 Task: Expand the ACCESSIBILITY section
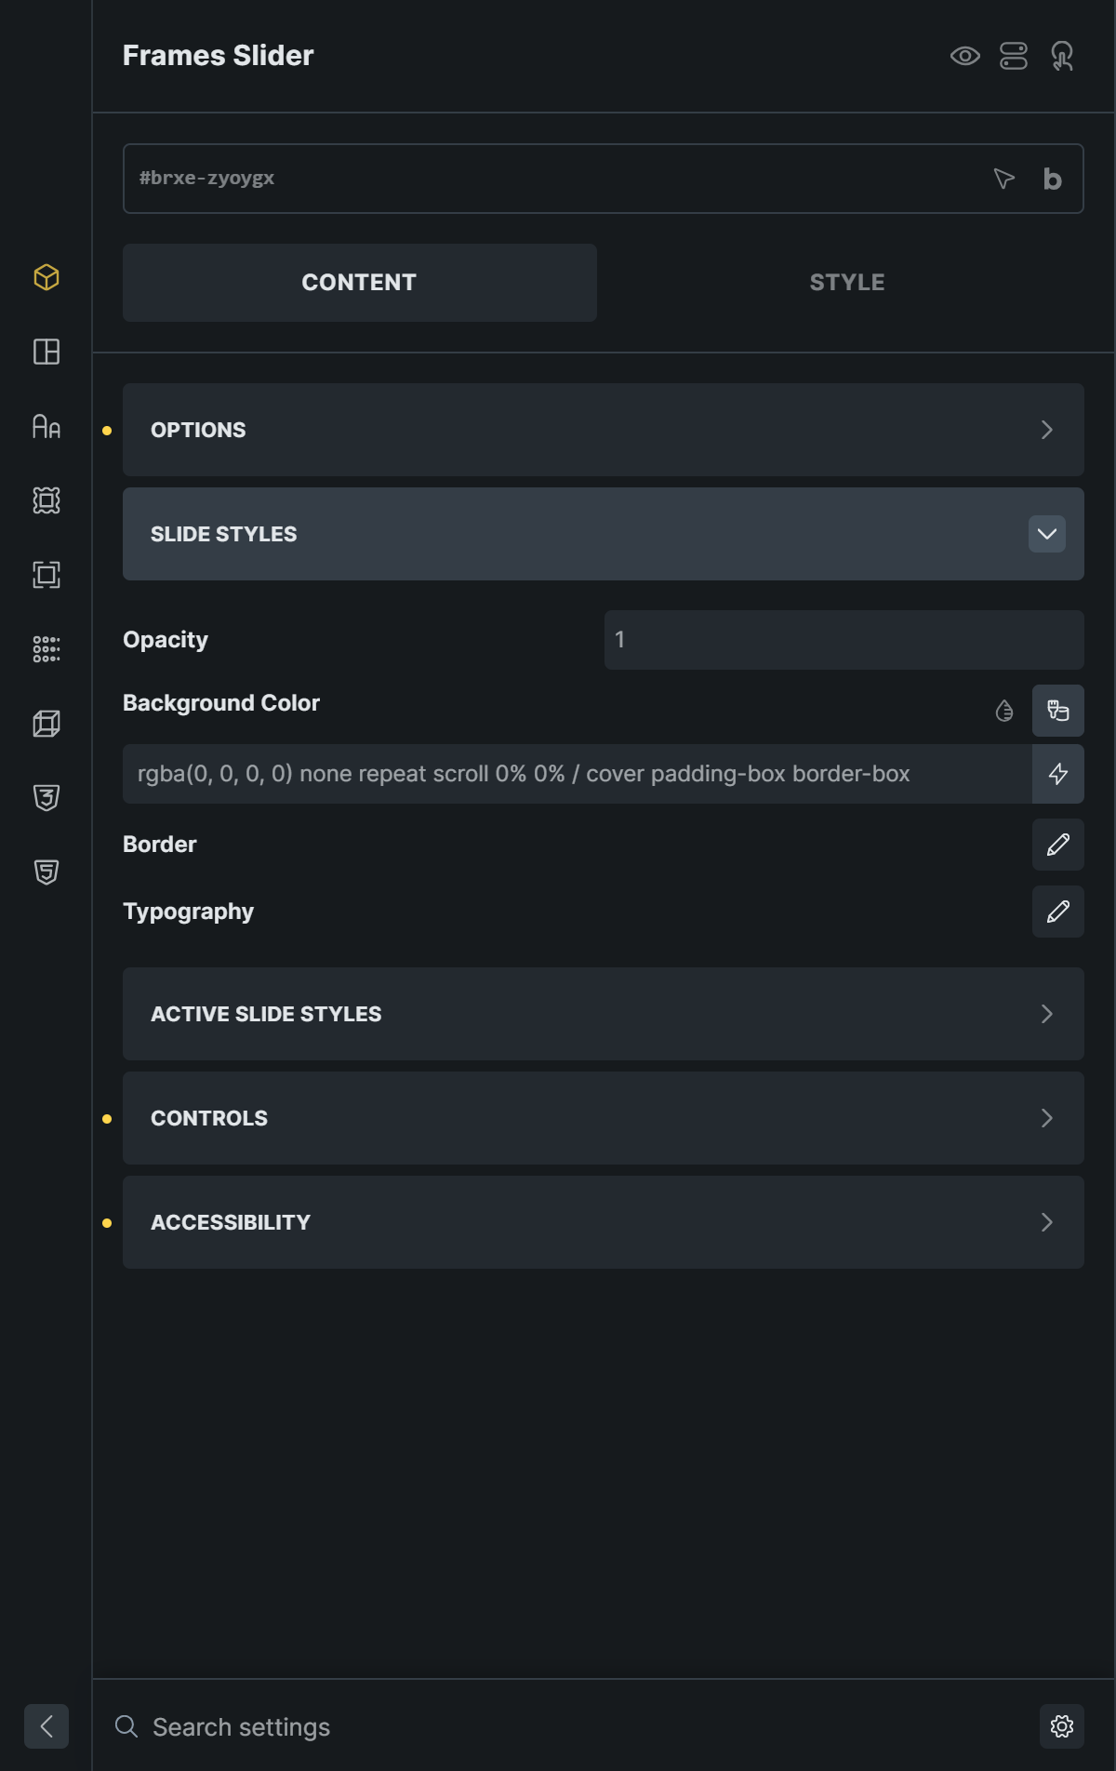[x=604, y=1222]
